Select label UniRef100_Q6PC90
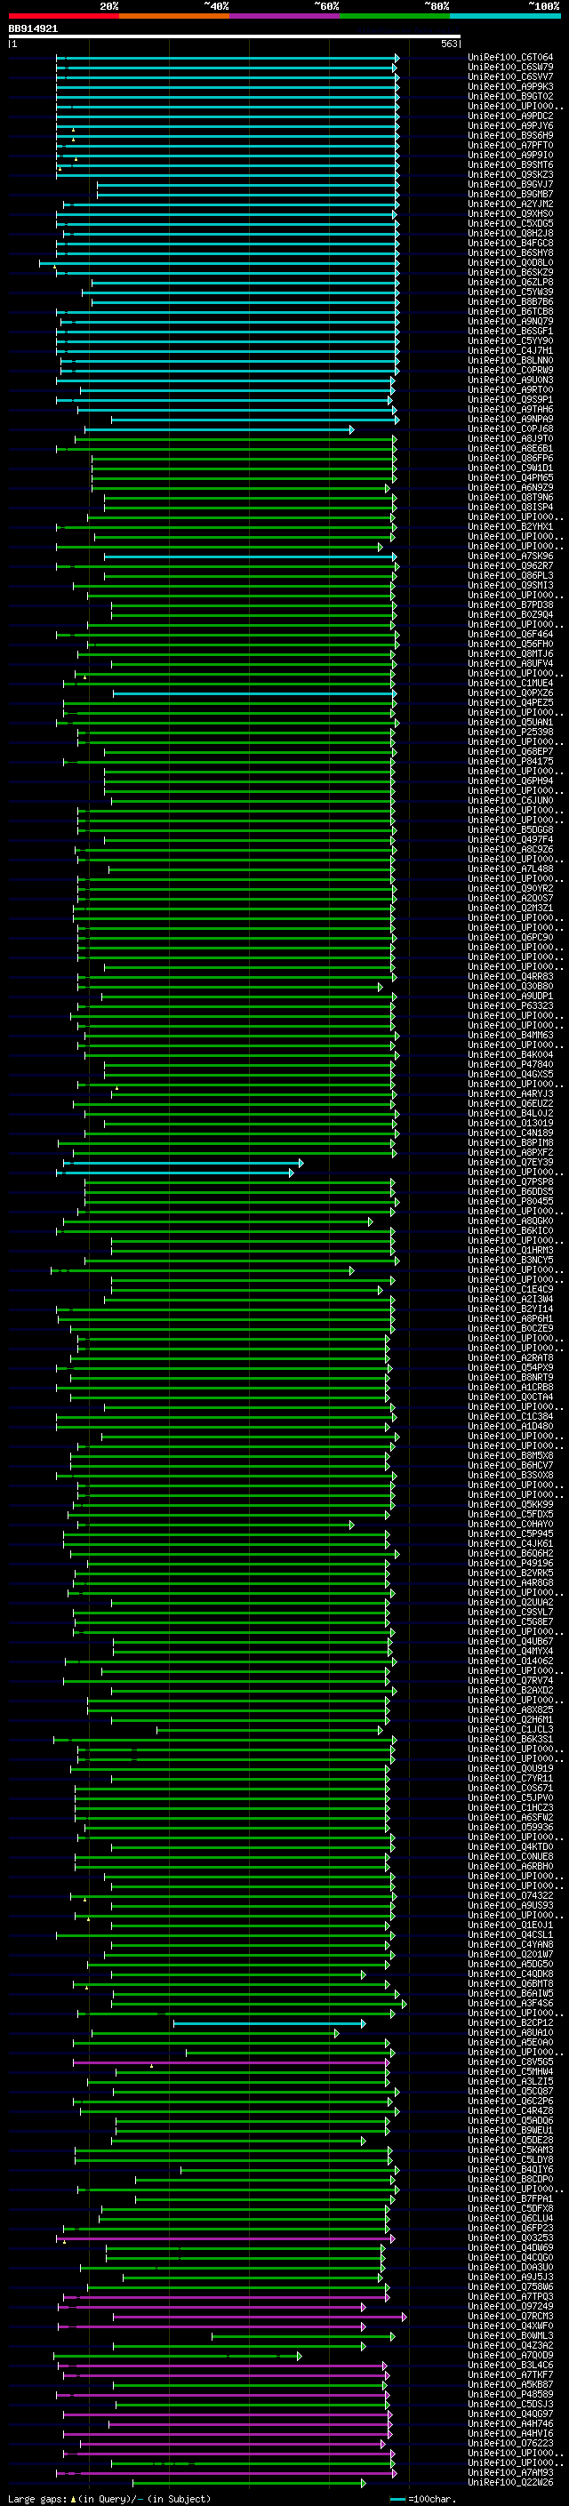 510,937
